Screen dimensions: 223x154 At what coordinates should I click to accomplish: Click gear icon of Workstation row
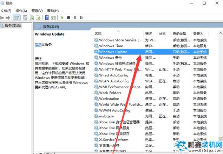pos(96,98)
